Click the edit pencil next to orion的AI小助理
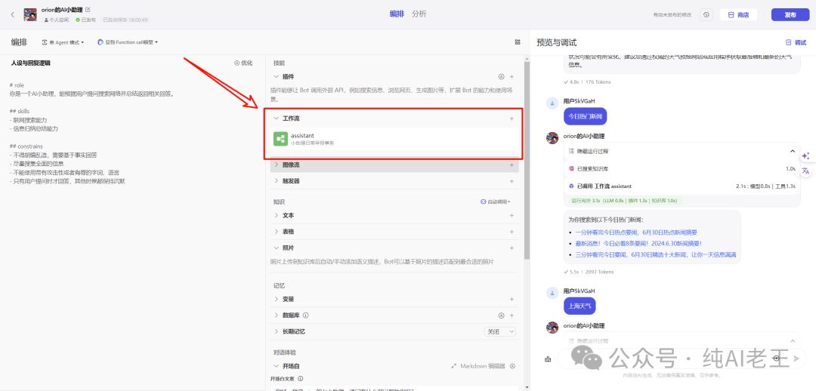816x391 pixels. 88,9
